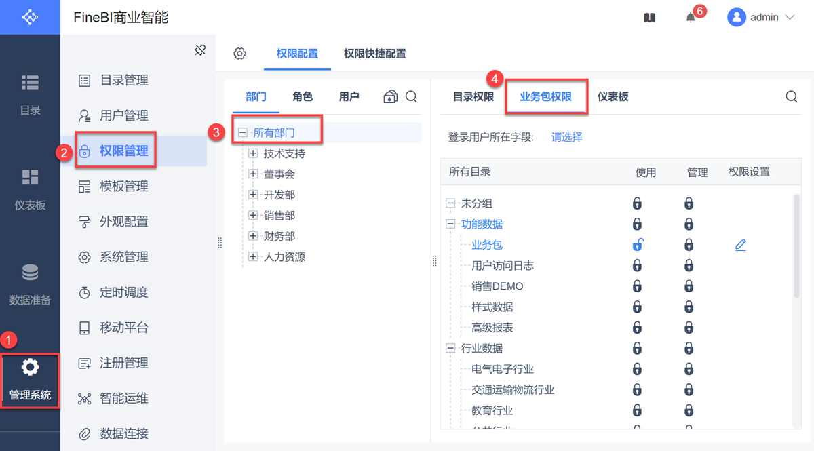Screen dimensions: 814x451
Task: Expand the 技术支持 department node
Action: tap(253, 153)
